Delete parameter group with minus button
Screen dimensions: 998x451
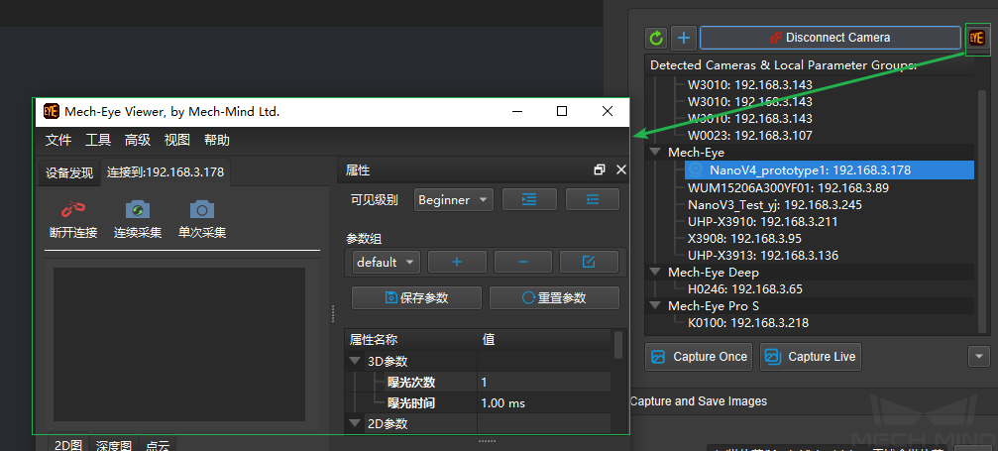click(522, 262)
